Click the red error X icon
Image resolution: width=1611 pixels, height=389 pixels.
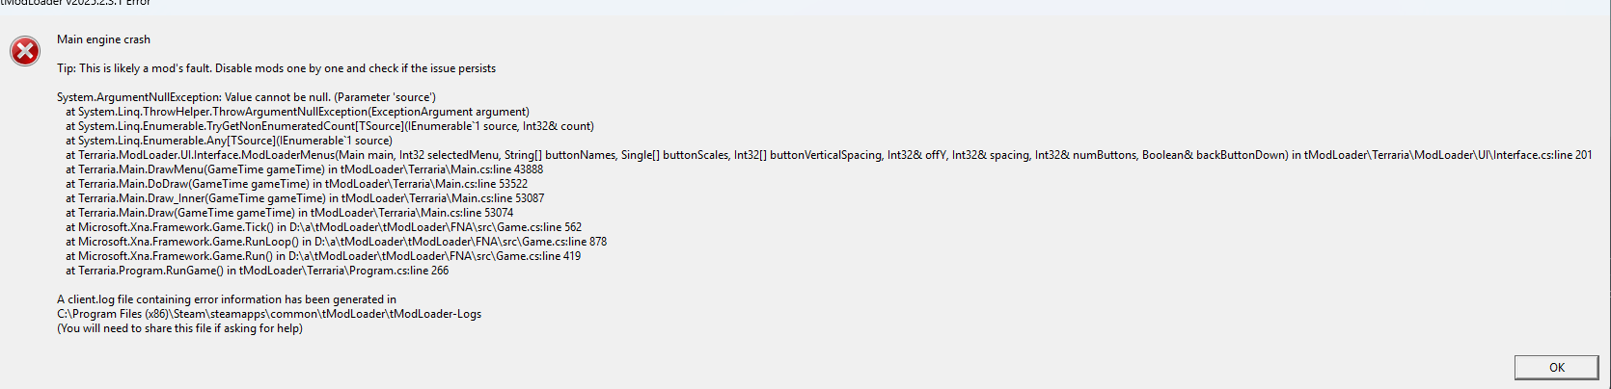tap(25, 51)
